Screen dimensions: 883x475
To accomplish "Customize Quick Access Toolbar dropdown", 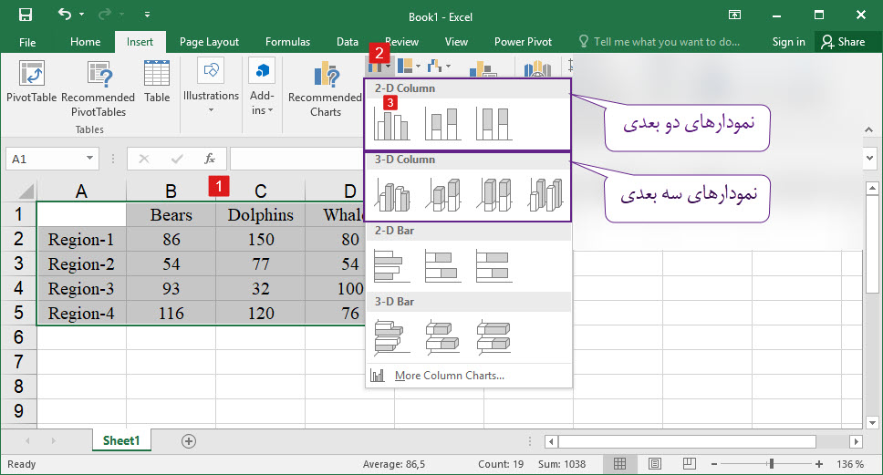I will click(x=147, y=15).
